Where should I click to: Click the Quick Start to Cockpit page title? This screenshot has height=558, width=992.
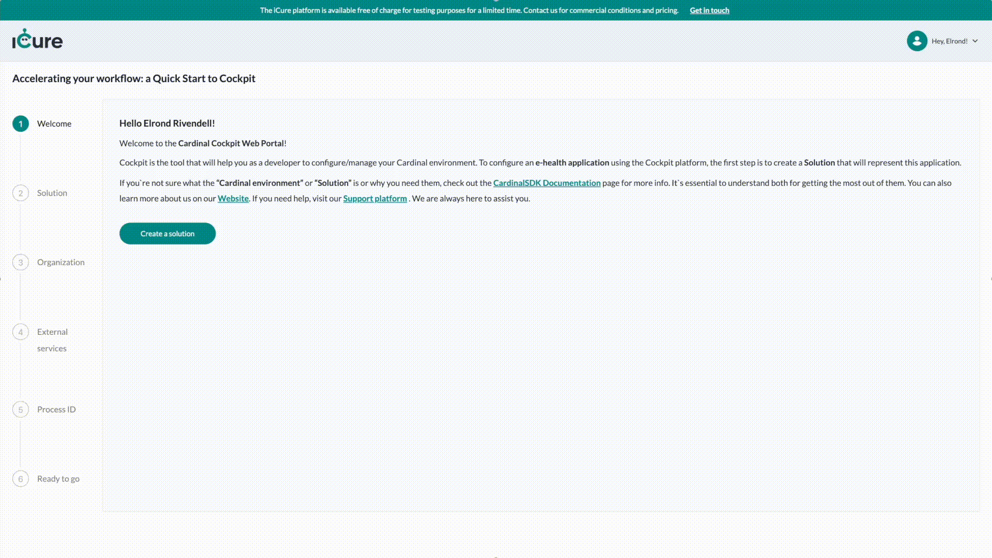[x=134, y=79]
